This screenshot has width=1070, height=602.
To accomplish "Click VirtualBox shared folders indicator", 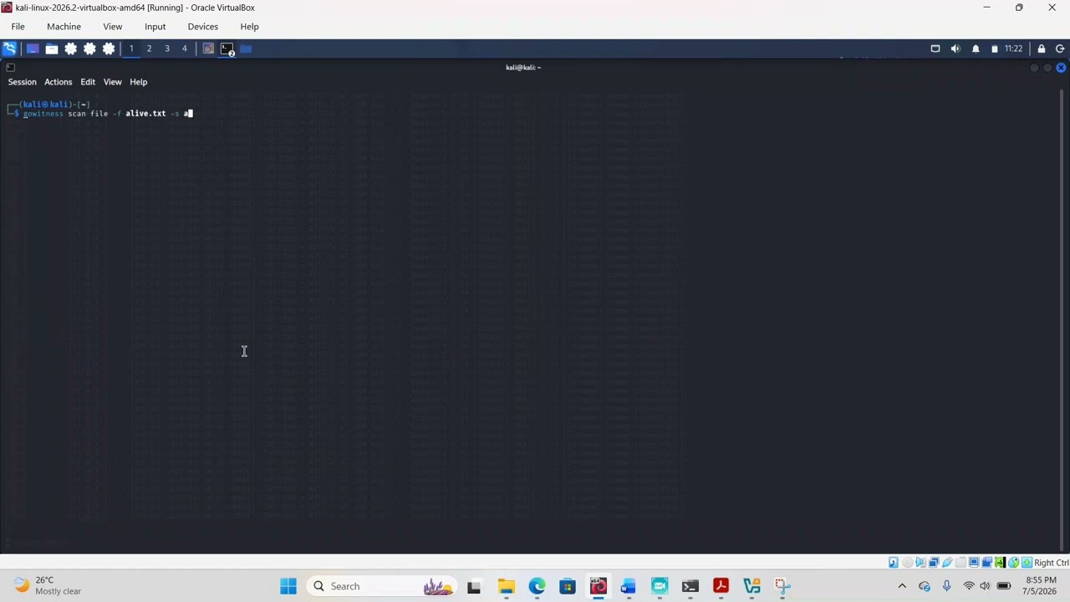I will click(960, 563).
